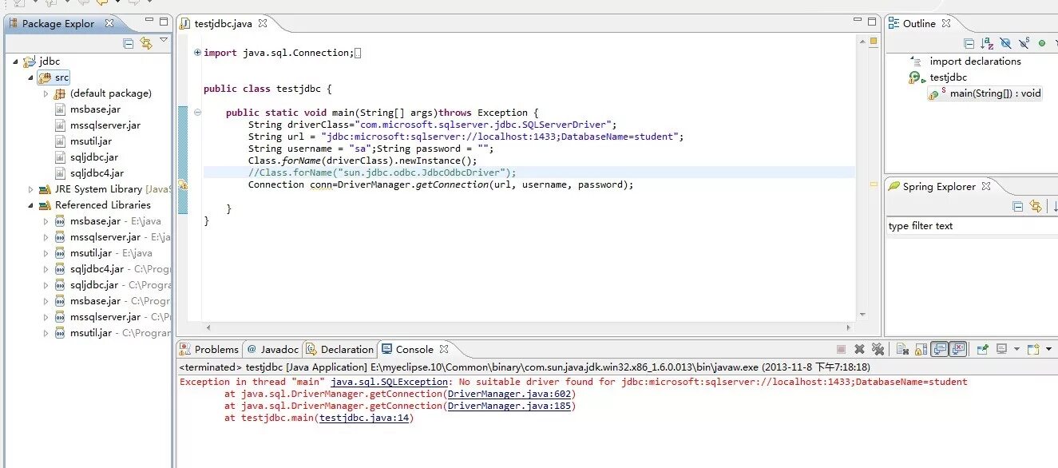
Task: Clear the Console output
Action: 902,349
